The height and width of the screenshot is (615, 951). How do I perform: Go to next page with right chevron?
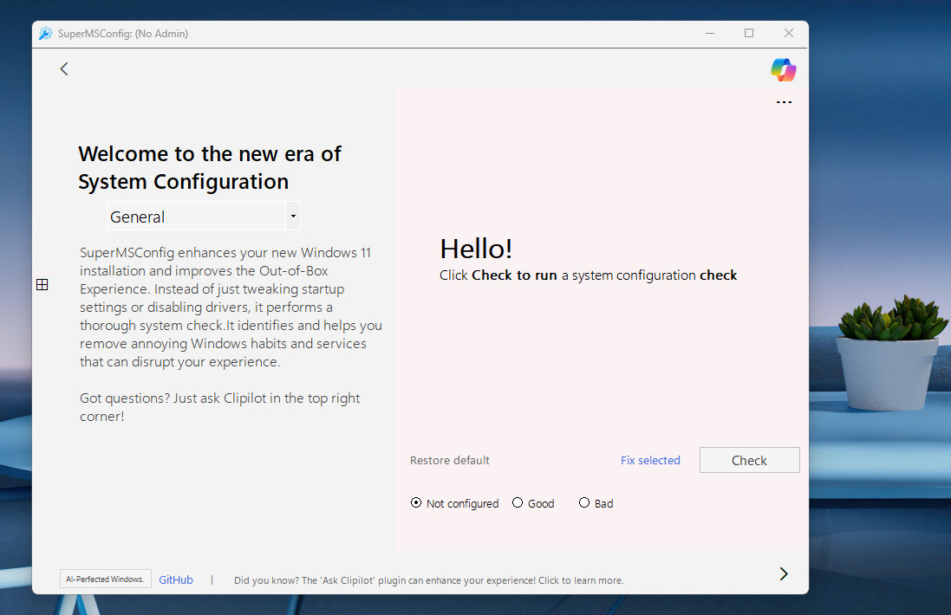pyautogui.click(x=784, y=573)
